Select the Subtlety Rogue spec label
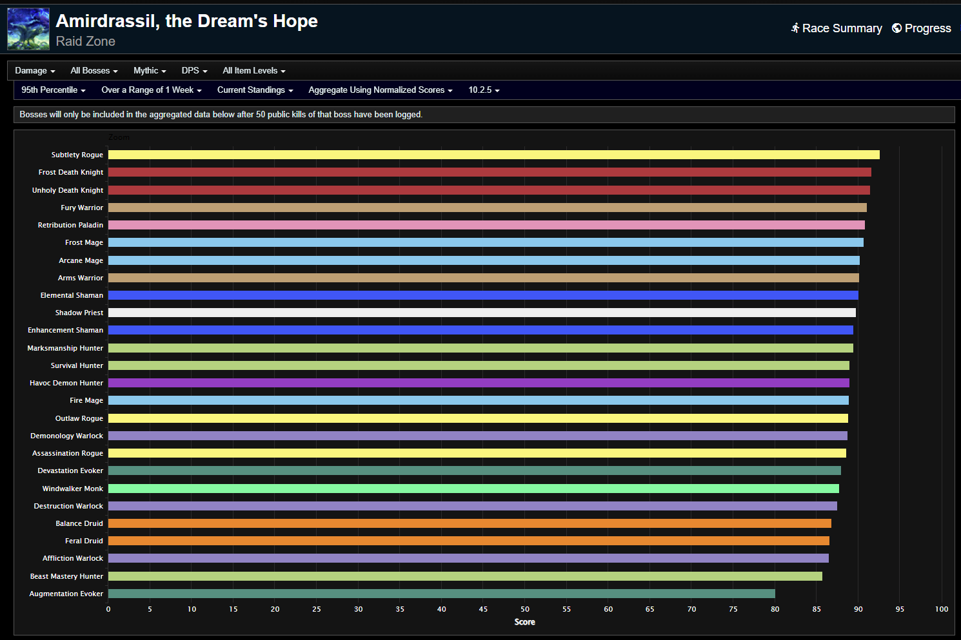This screenshot has width=961, height=640. [x=77, y=155]
